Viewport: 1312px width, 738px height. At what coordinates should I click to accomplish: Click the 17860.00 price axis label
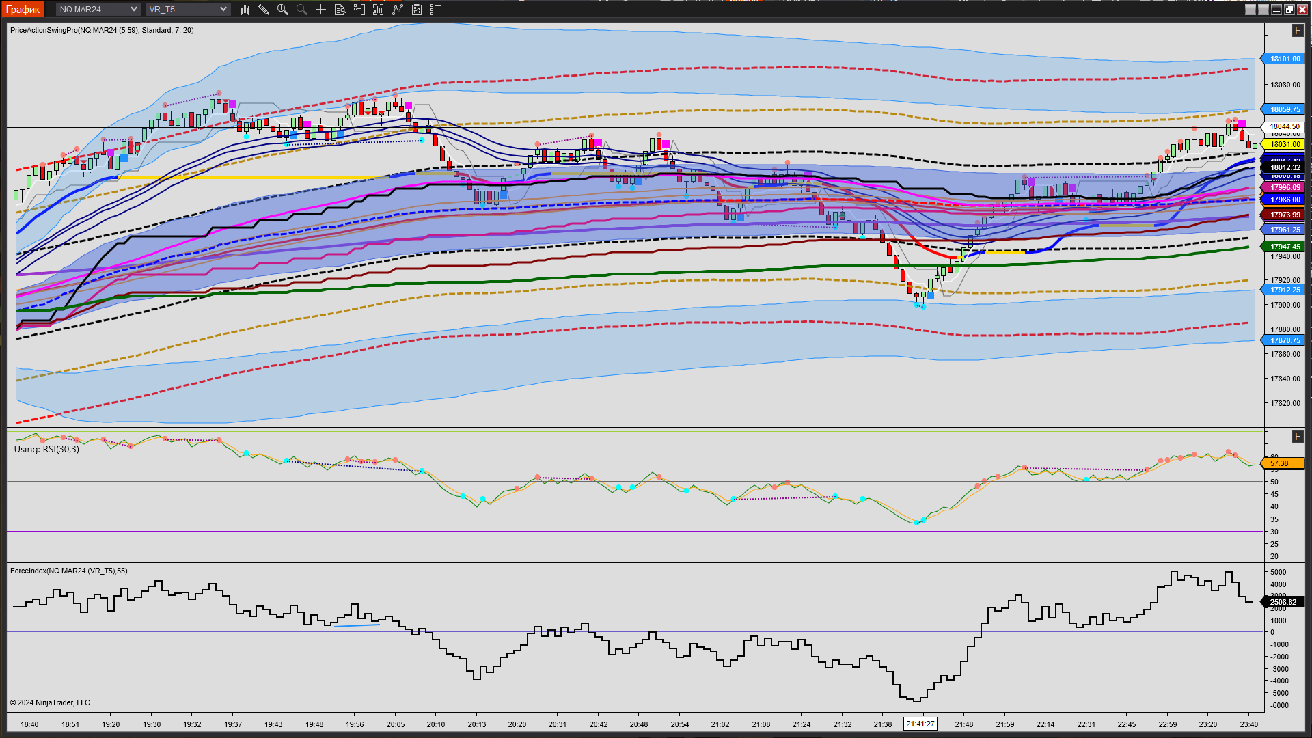point(1285,355)
